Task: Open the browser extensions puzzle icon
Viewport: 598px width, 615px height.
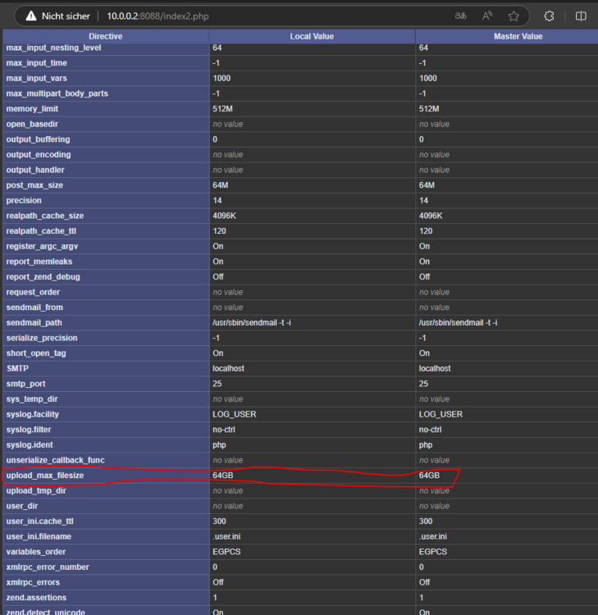Action: tap(549, 16)
